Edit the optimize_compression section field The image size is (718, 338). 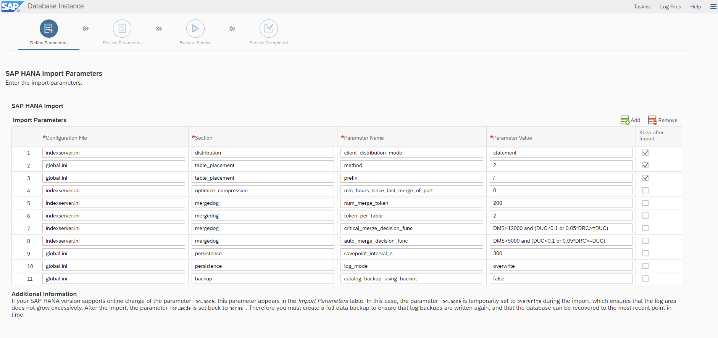point(263,190)
